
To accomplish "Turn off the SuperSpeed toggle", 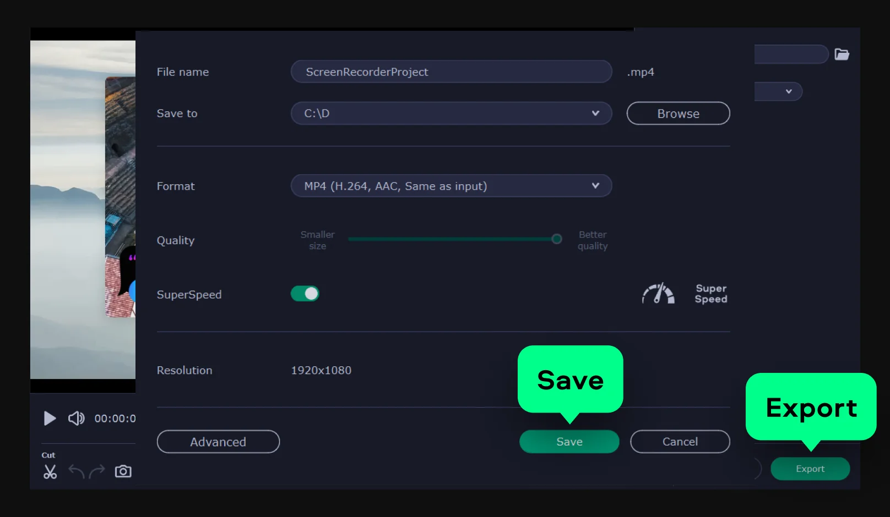I will pyautogui.click(x=305, y=294).
